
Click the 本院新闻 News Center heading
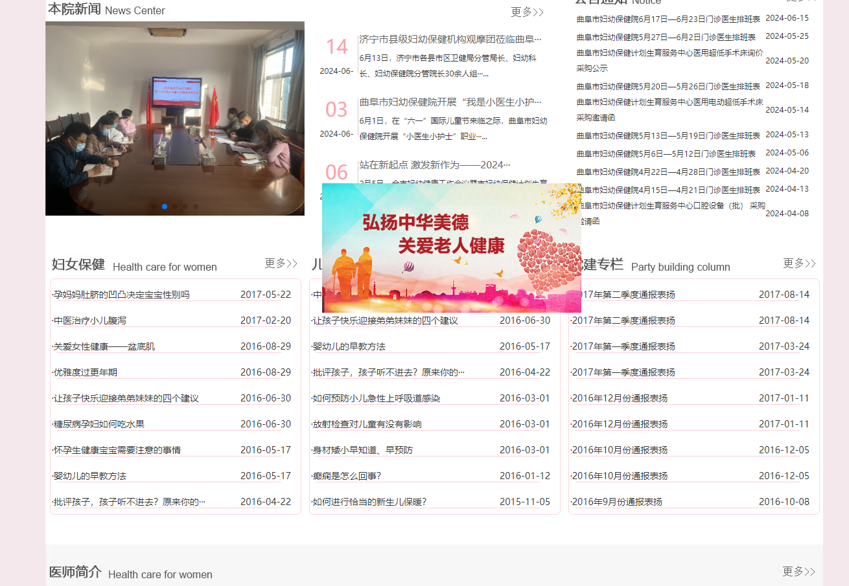tap(106, 9)
